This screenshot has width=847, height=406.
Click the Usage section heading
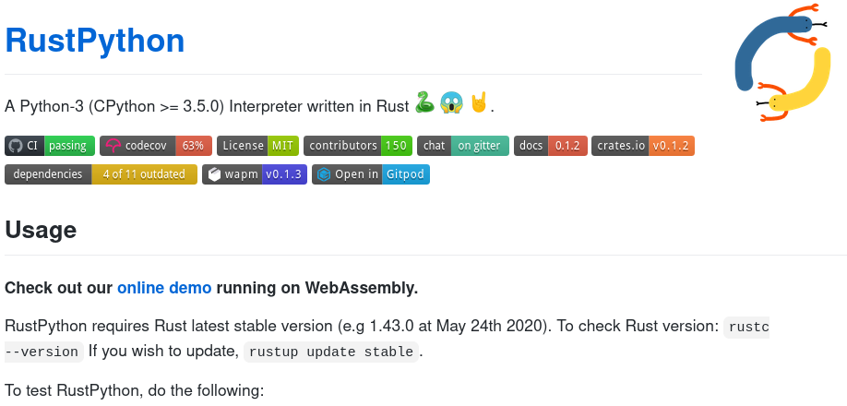41,230
